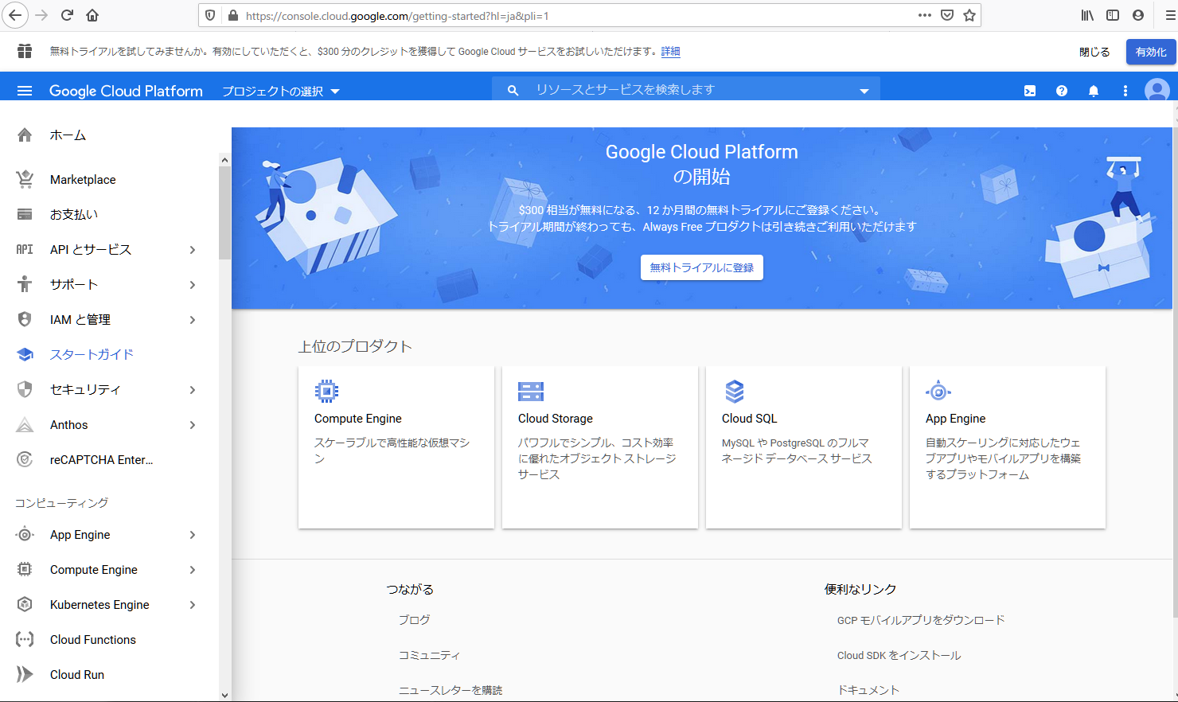The image size is (1178, 702).
Task: Bookmark this page with star icon
Action: [x=969, y=15]
